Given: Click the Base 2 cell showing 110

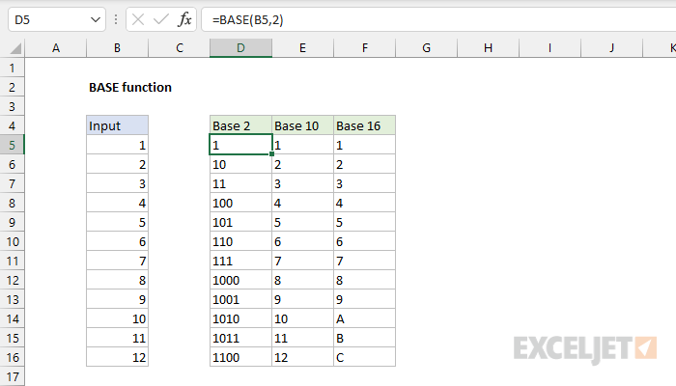Looking at the screenshot, I should (x=241, y=241).
